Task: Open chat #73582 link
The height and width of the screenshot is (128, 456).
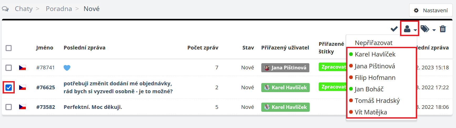Action: tap(46, 107)
